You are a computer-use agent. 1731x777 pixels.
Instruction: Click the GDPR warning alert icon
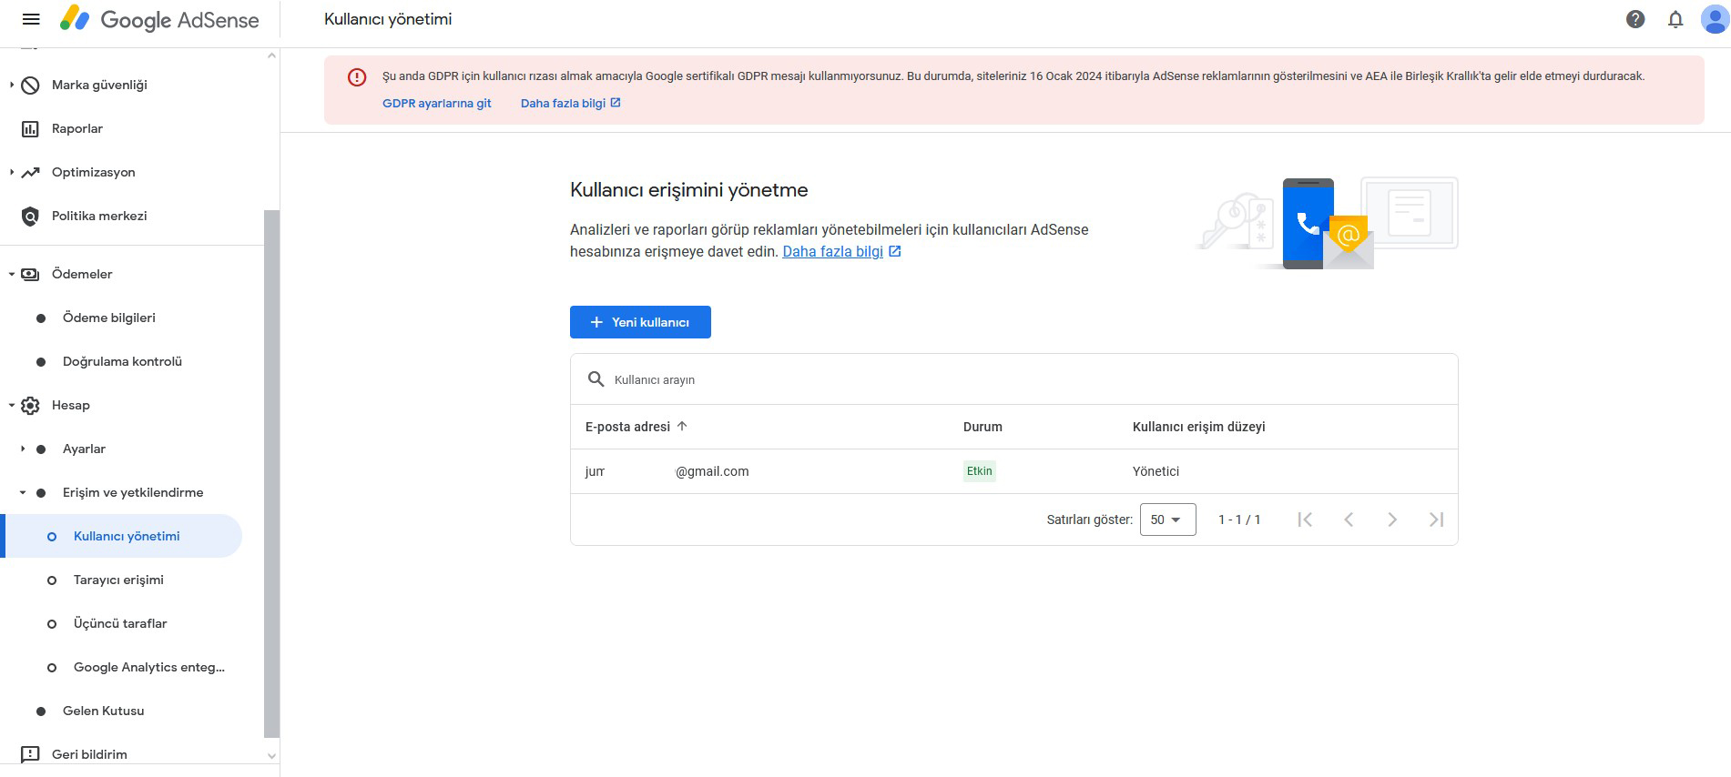(357, 77)
